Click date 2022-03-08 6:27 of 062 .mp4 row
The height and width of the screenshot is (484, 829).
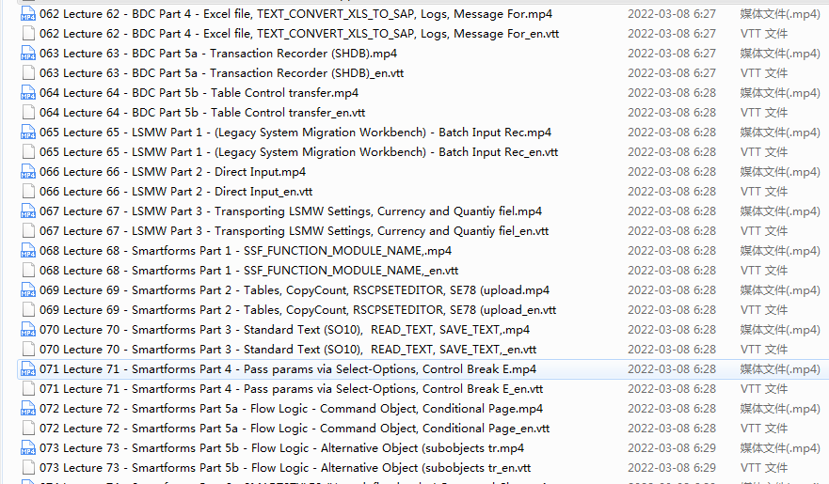click(672, 14)
